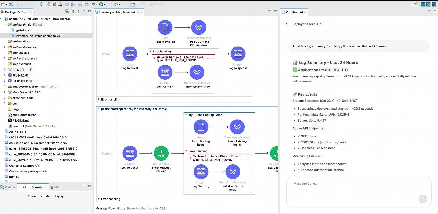Toggle Link with Editor in Package Explorer
This screenshot has width=438, height=214.
point(72,11)
